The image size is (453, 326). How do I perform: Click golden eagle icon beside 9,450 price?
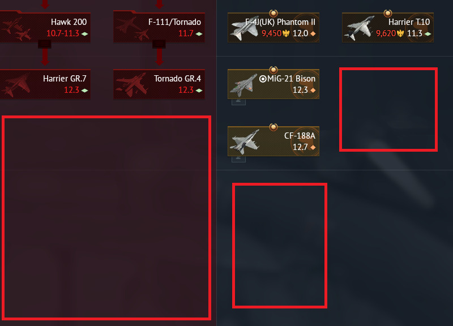coord(286,33)
